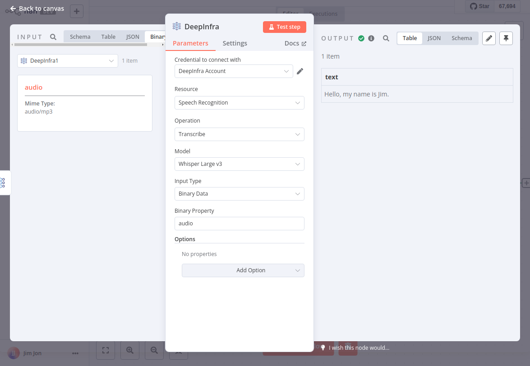The height and width of the screenshot is (366, 530).
Task: Click the 'No properties' text
Action: point(199,254)
